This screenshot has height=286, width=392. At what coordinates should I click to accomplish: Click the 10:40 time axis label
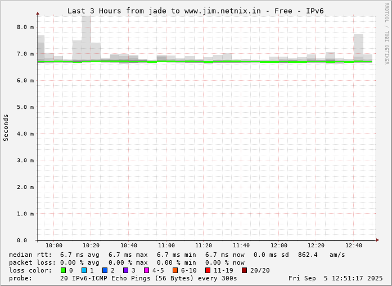click(129, 246)
